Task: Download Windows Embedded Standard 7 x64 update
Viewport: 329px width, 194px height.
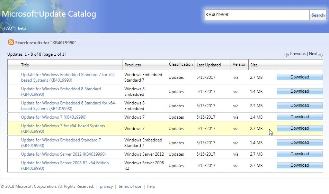Action: [x=300, y=77]
